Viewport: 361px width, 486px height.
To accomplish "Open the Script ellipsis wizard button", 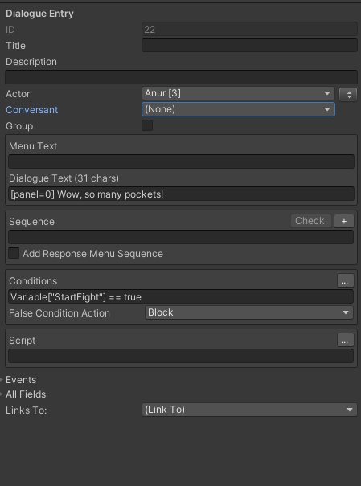I will 345,340.
